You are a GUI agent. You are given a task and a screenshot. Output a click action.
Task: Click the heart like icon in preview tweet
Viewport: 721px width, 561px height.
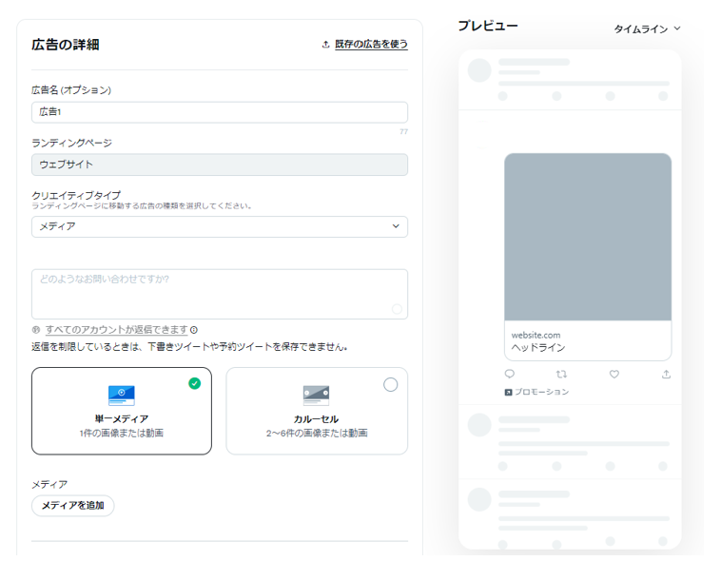(614, 375)
